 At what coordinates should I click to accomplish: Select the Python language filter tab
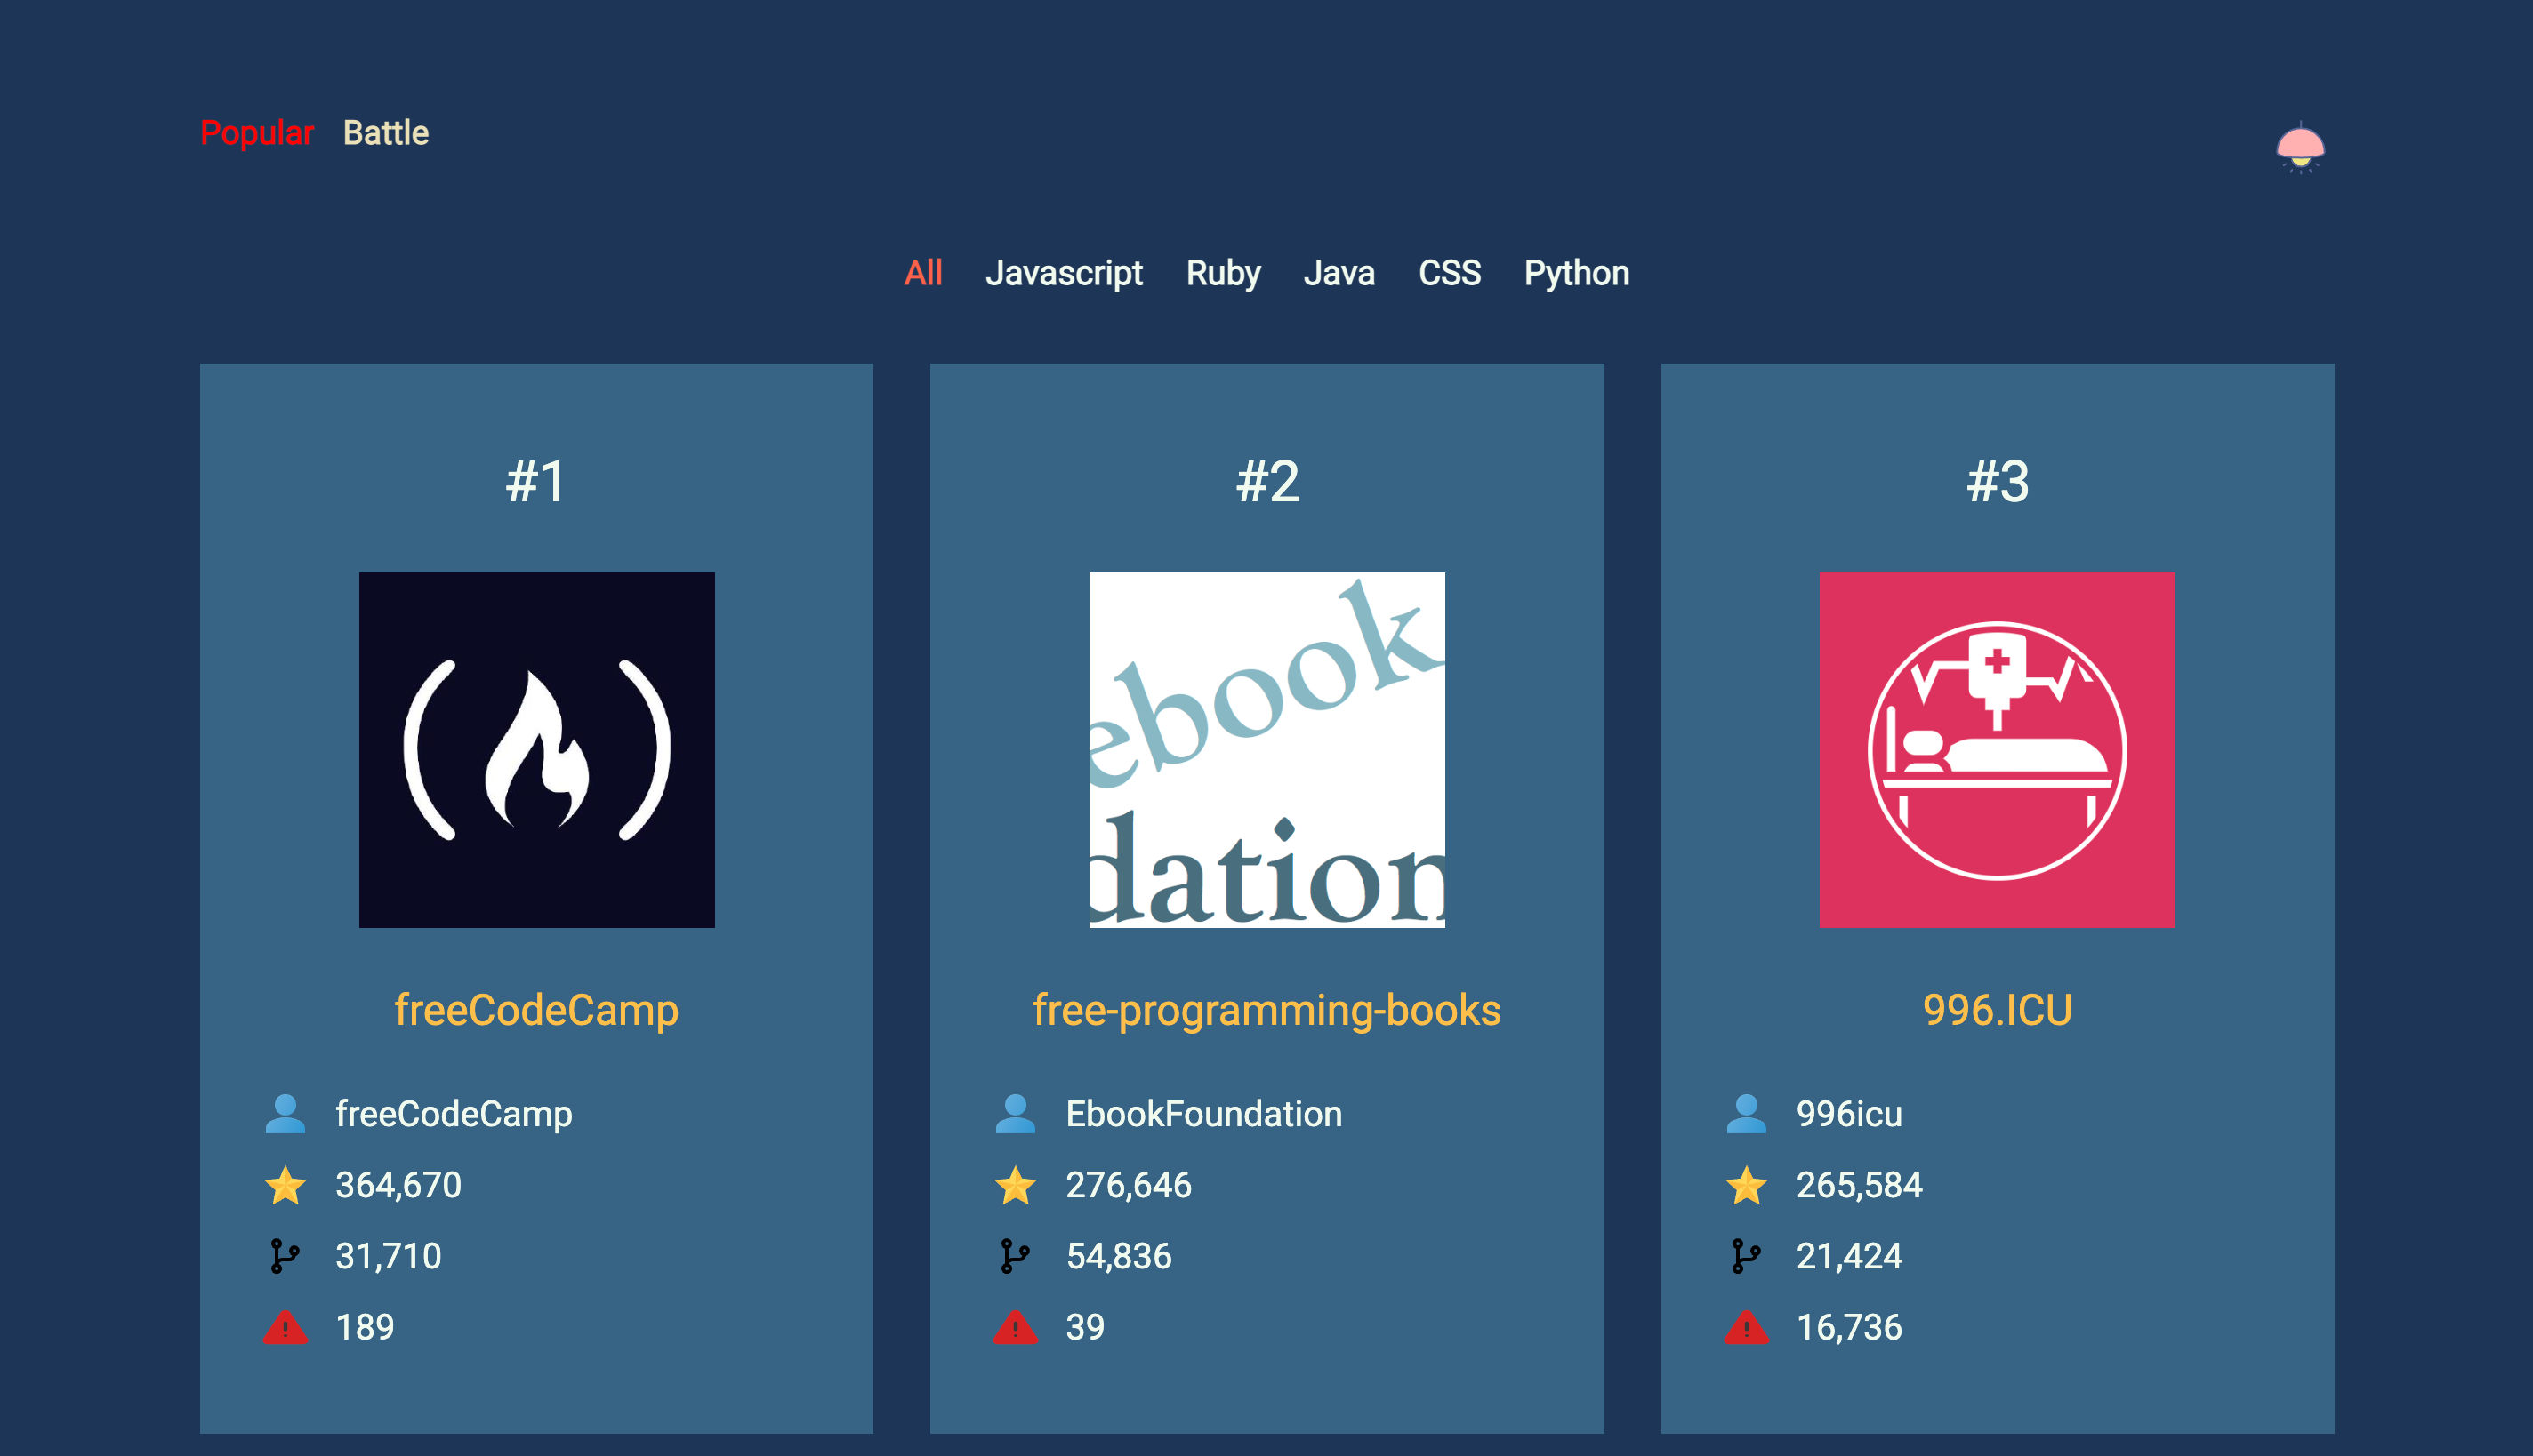[1576, 271]
